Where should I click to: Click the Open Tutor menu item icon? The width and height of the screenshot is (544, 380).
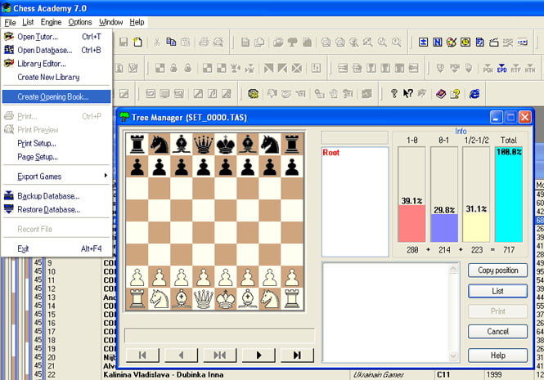tap(9, 37)
